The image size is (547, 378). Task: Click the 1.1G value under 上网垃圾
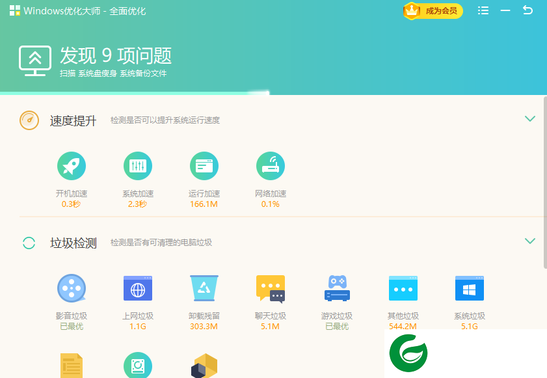click(x=138, y=327)
